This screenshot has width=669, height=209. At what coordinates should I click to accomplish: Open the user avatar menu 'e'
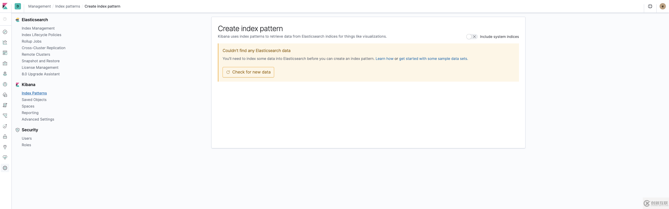click(663, 6)
